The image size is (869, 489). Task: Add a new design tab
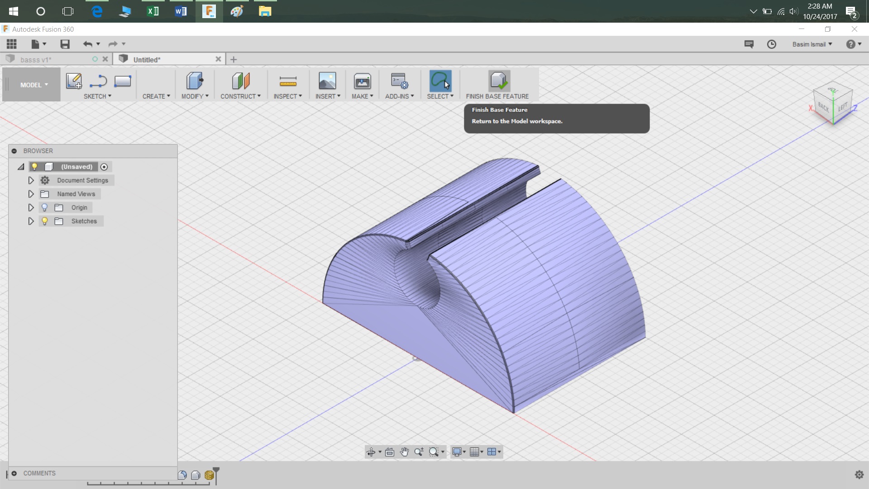tap(234, 59)
